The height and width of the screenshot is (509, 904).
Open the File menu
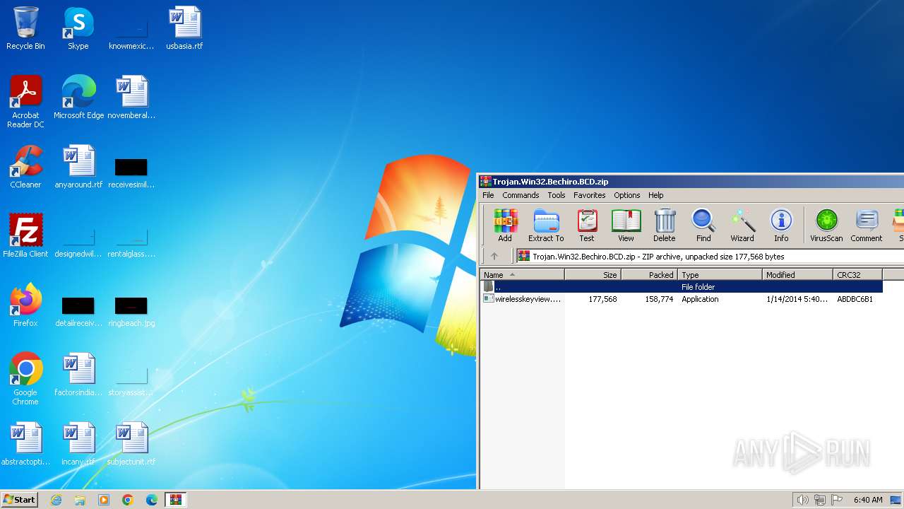pyautogui.click(x=488, y=195)
